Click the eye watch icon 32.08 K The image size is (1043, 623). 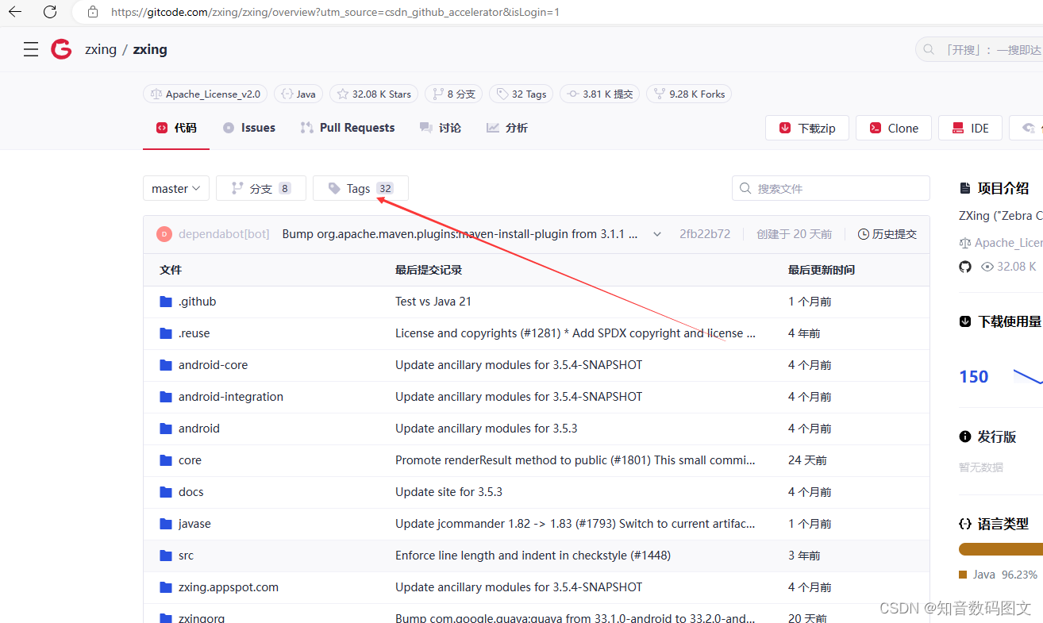point(987,267)
